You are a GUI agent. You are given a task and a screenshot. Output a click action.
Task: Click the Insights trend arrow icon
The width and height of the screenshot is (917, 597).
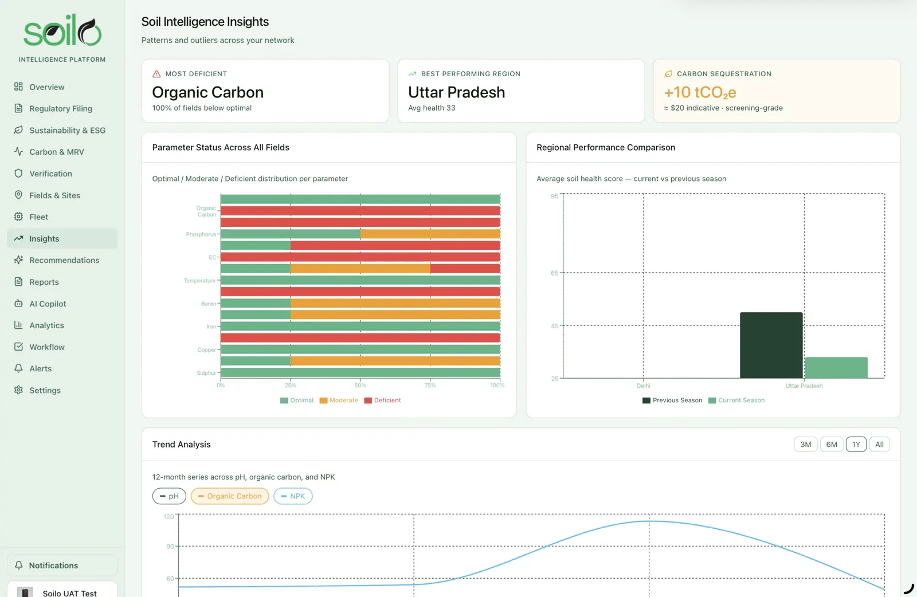point(18,238)
